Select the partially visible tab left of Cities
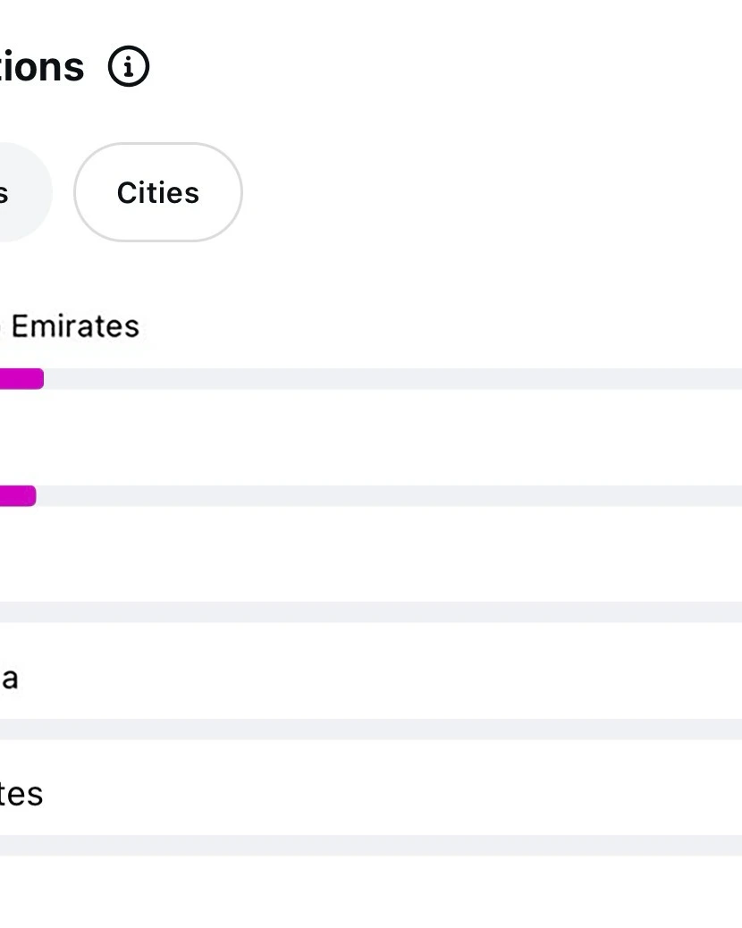Viewport: 742px width, 928px height. coord(23,191)
